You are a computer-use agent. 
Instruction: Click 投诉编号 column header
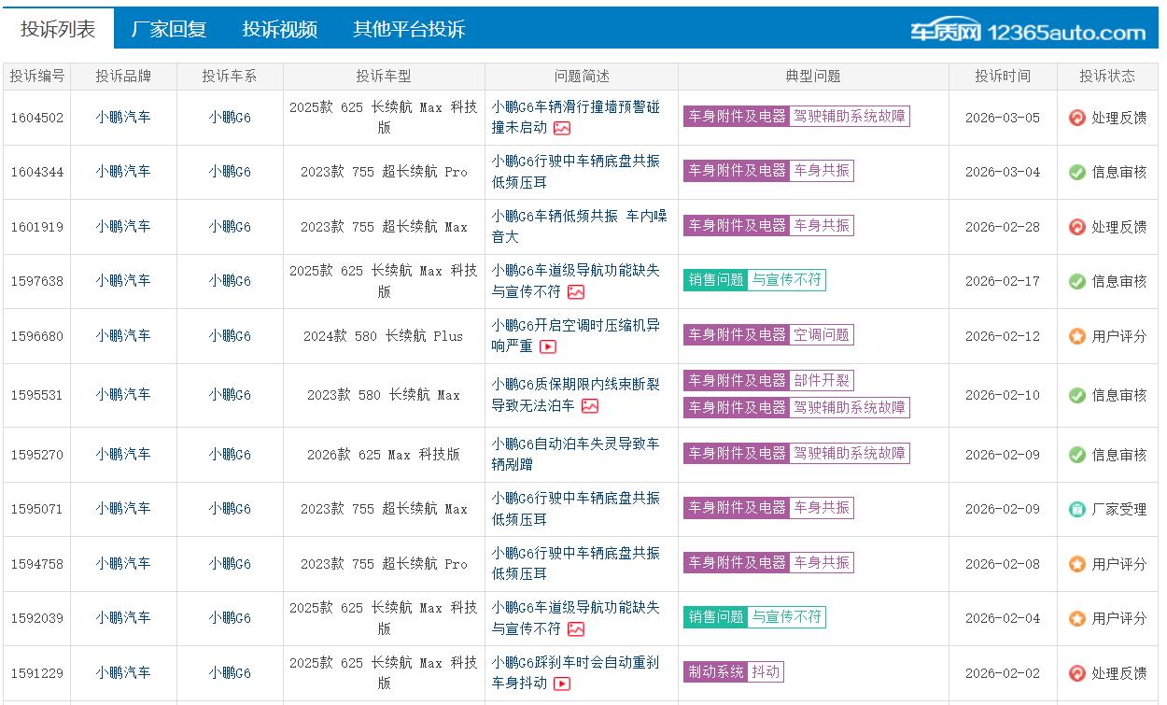click(37, 77)
